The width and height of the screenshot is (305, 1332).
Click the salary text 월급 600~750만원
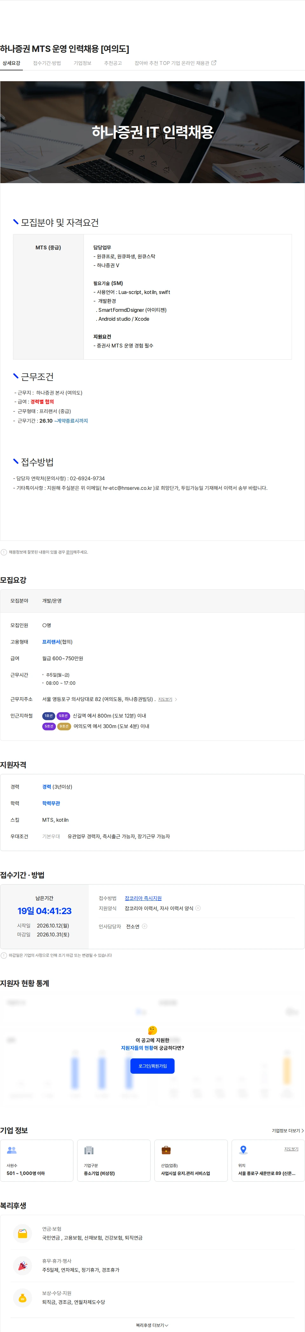[63, 658]
